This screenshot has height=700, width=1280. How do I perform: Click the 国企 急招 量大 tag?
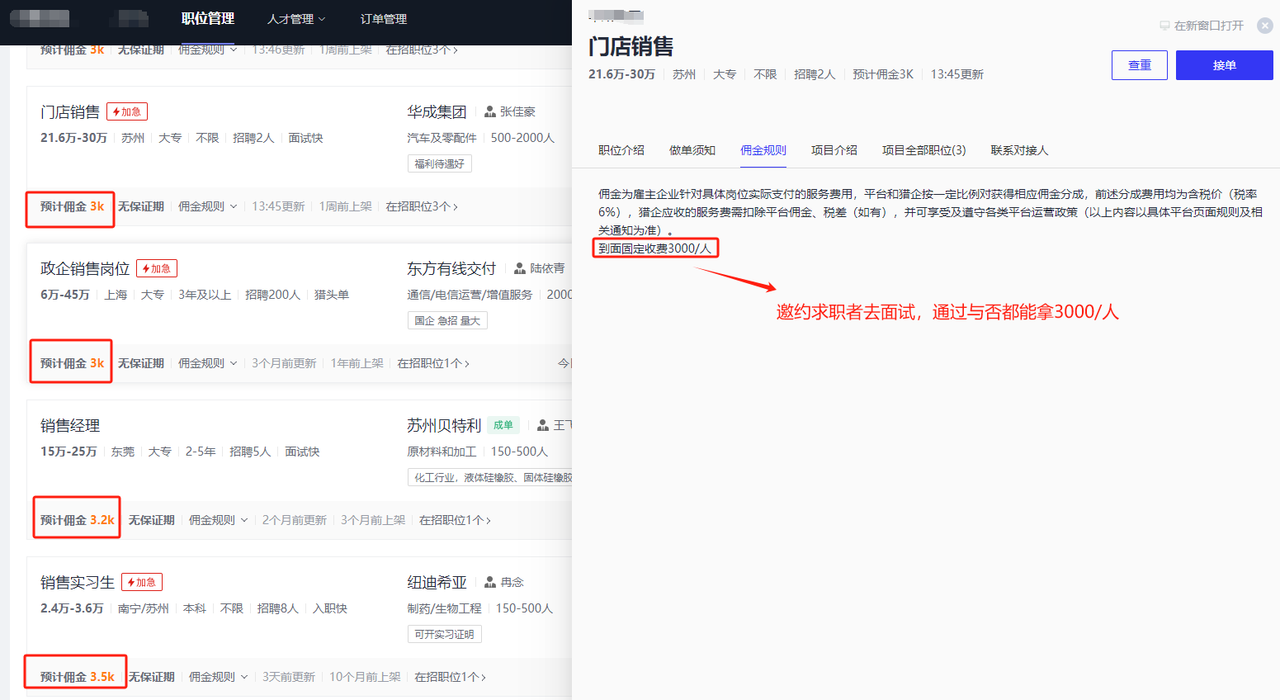pyautogui.click(x=447, y=320)
